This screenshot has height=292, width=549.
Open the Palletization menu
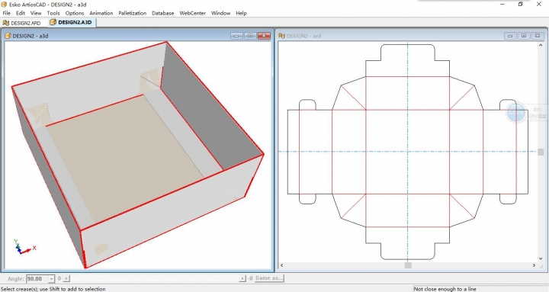pos(133,13)
